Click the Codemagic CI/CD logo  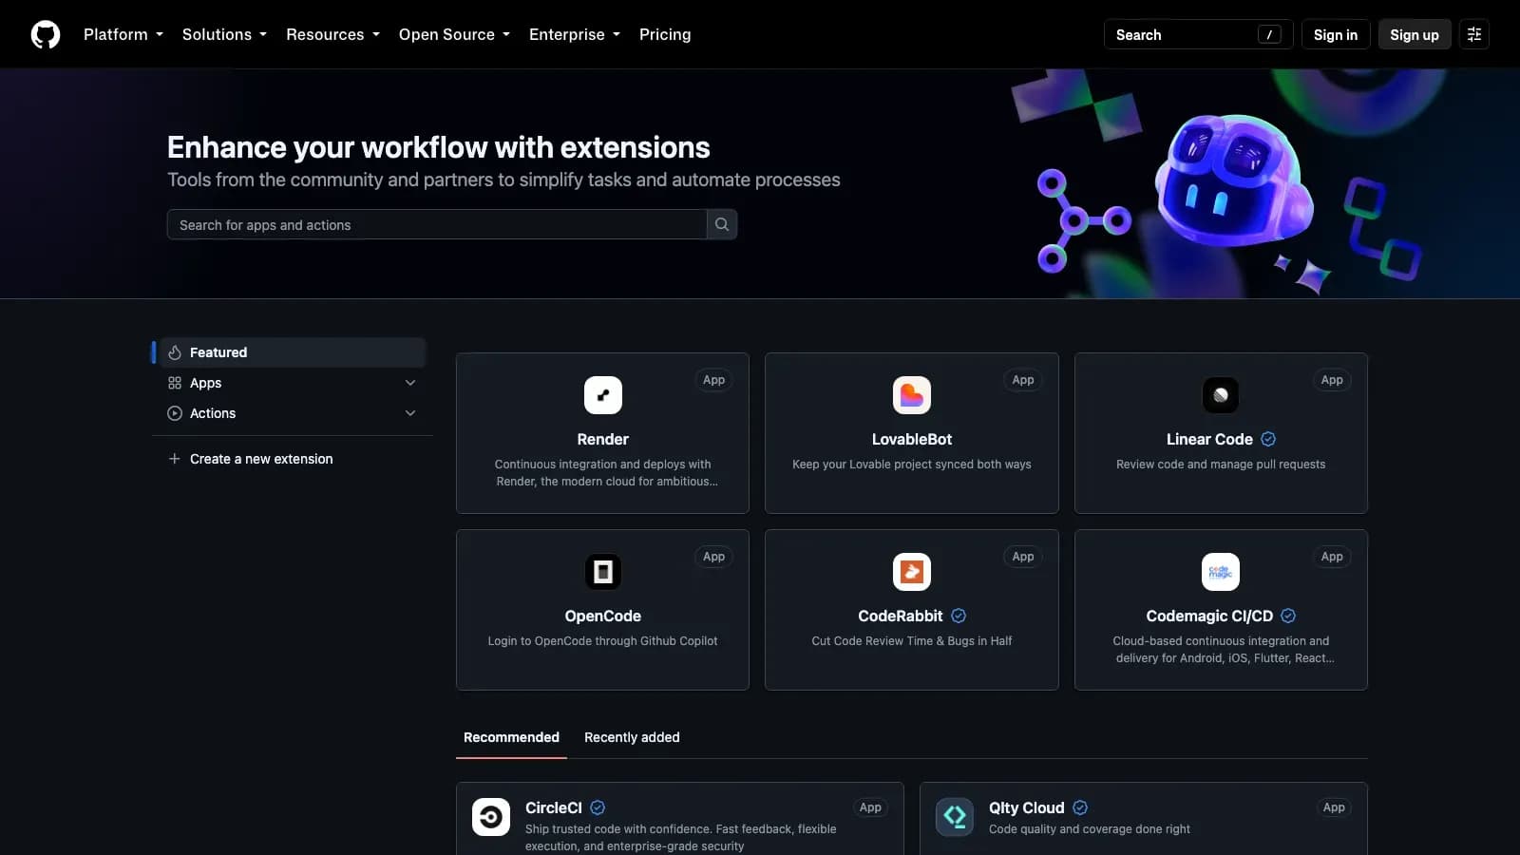(1221, 572)
